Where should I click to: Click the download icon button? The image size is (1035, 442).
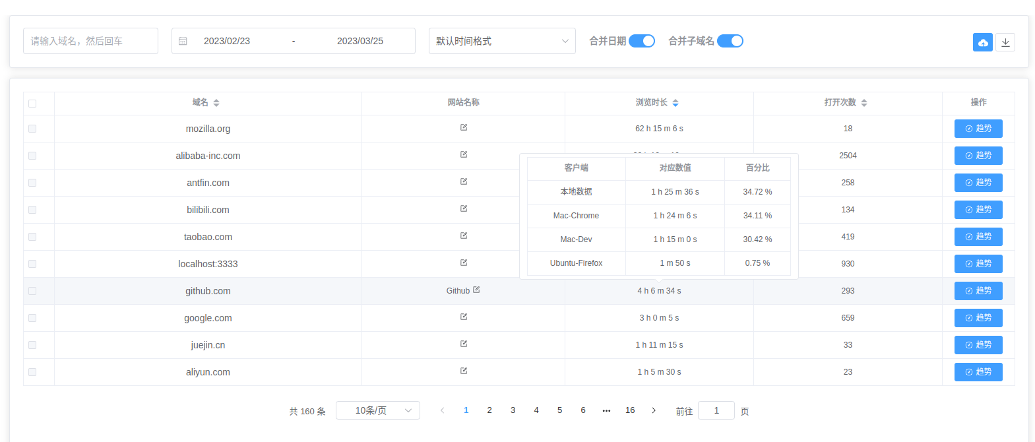point(1005,42)
